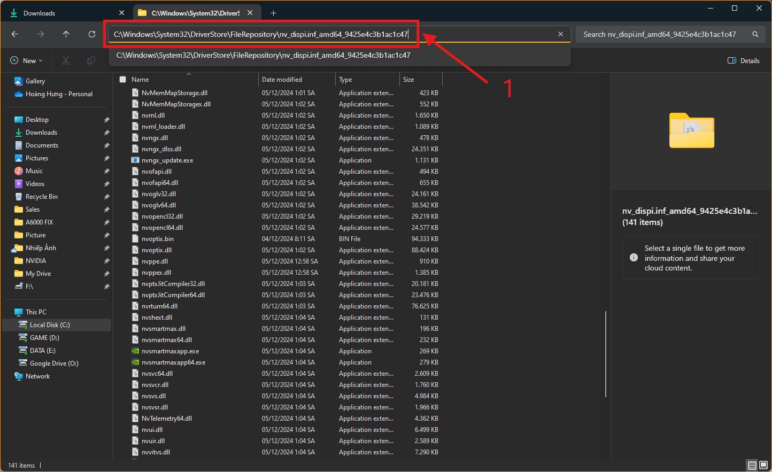The height and width of the screenshot is (472, 772).
Task: Click the pin icon beside Sales
Action: (x=106, y=210)
